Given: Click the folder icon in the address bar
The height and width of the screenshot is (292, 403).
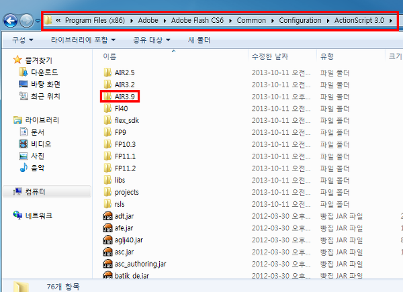Looking at the screenshot, I should tap(48, 20).
